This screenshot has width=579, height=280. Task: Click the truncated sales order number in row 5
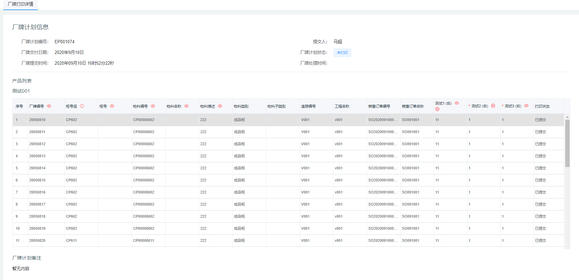tap(382, 168)
